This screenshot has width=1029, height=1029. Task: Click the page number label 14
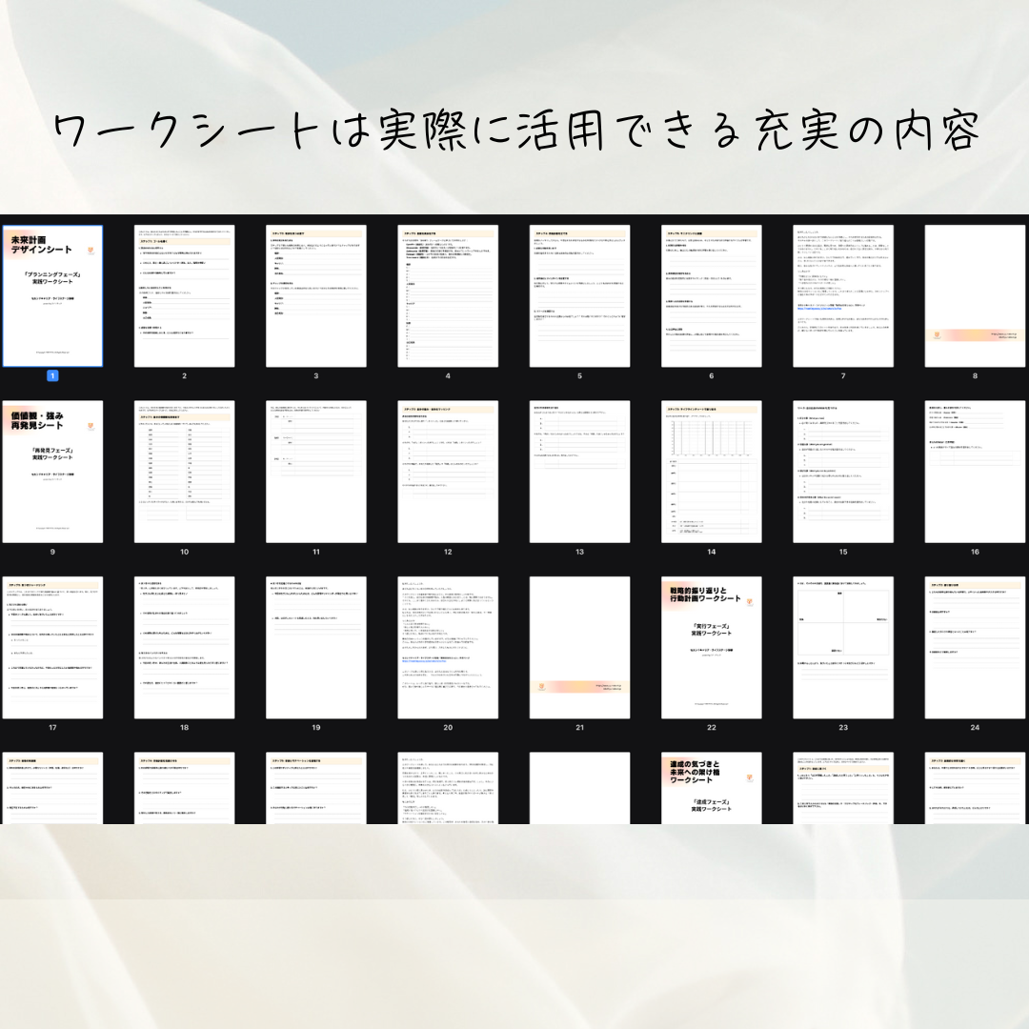[712, 552]
